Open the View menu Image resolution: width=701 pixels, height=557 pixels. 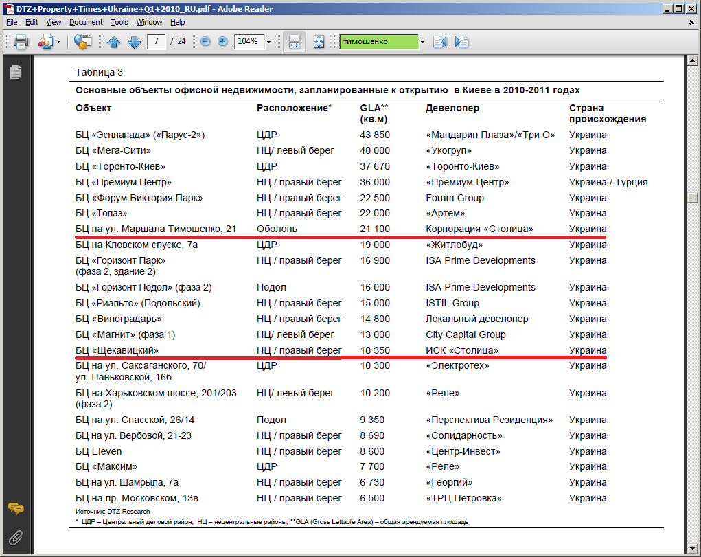(54, 22)
